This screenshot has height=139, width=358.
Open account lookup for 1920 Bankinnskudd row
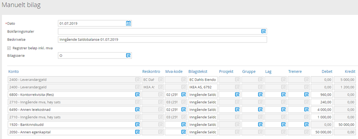click(137, 124)
